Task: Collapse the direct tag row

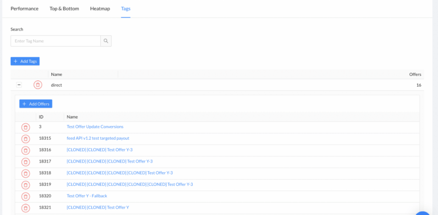Action: (x=19, y=85)
